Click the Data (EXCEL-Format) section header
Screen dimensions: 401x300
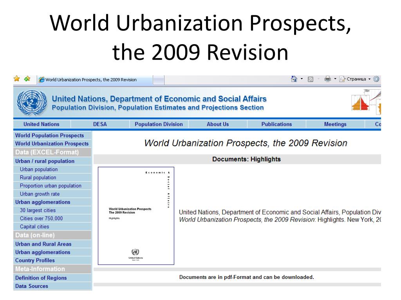pyautogui.click(x=52, y=152)
